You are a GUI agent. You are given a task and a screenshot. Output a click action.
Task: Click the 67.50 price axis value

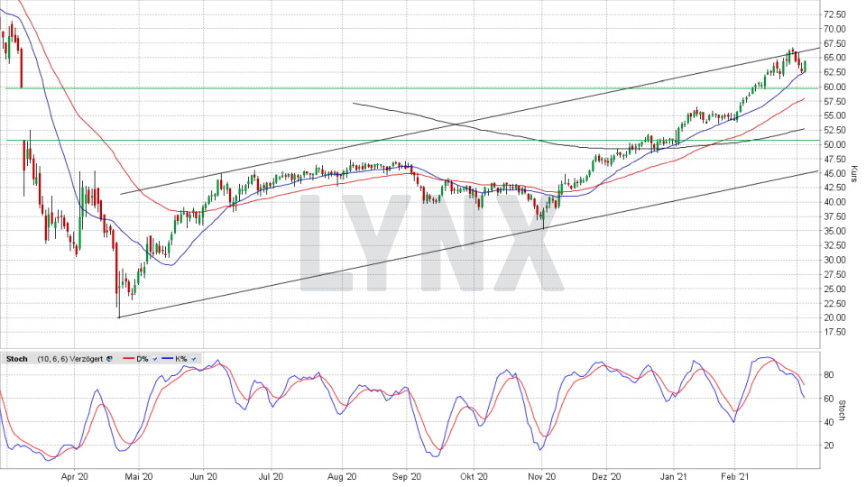coord(834,43)
